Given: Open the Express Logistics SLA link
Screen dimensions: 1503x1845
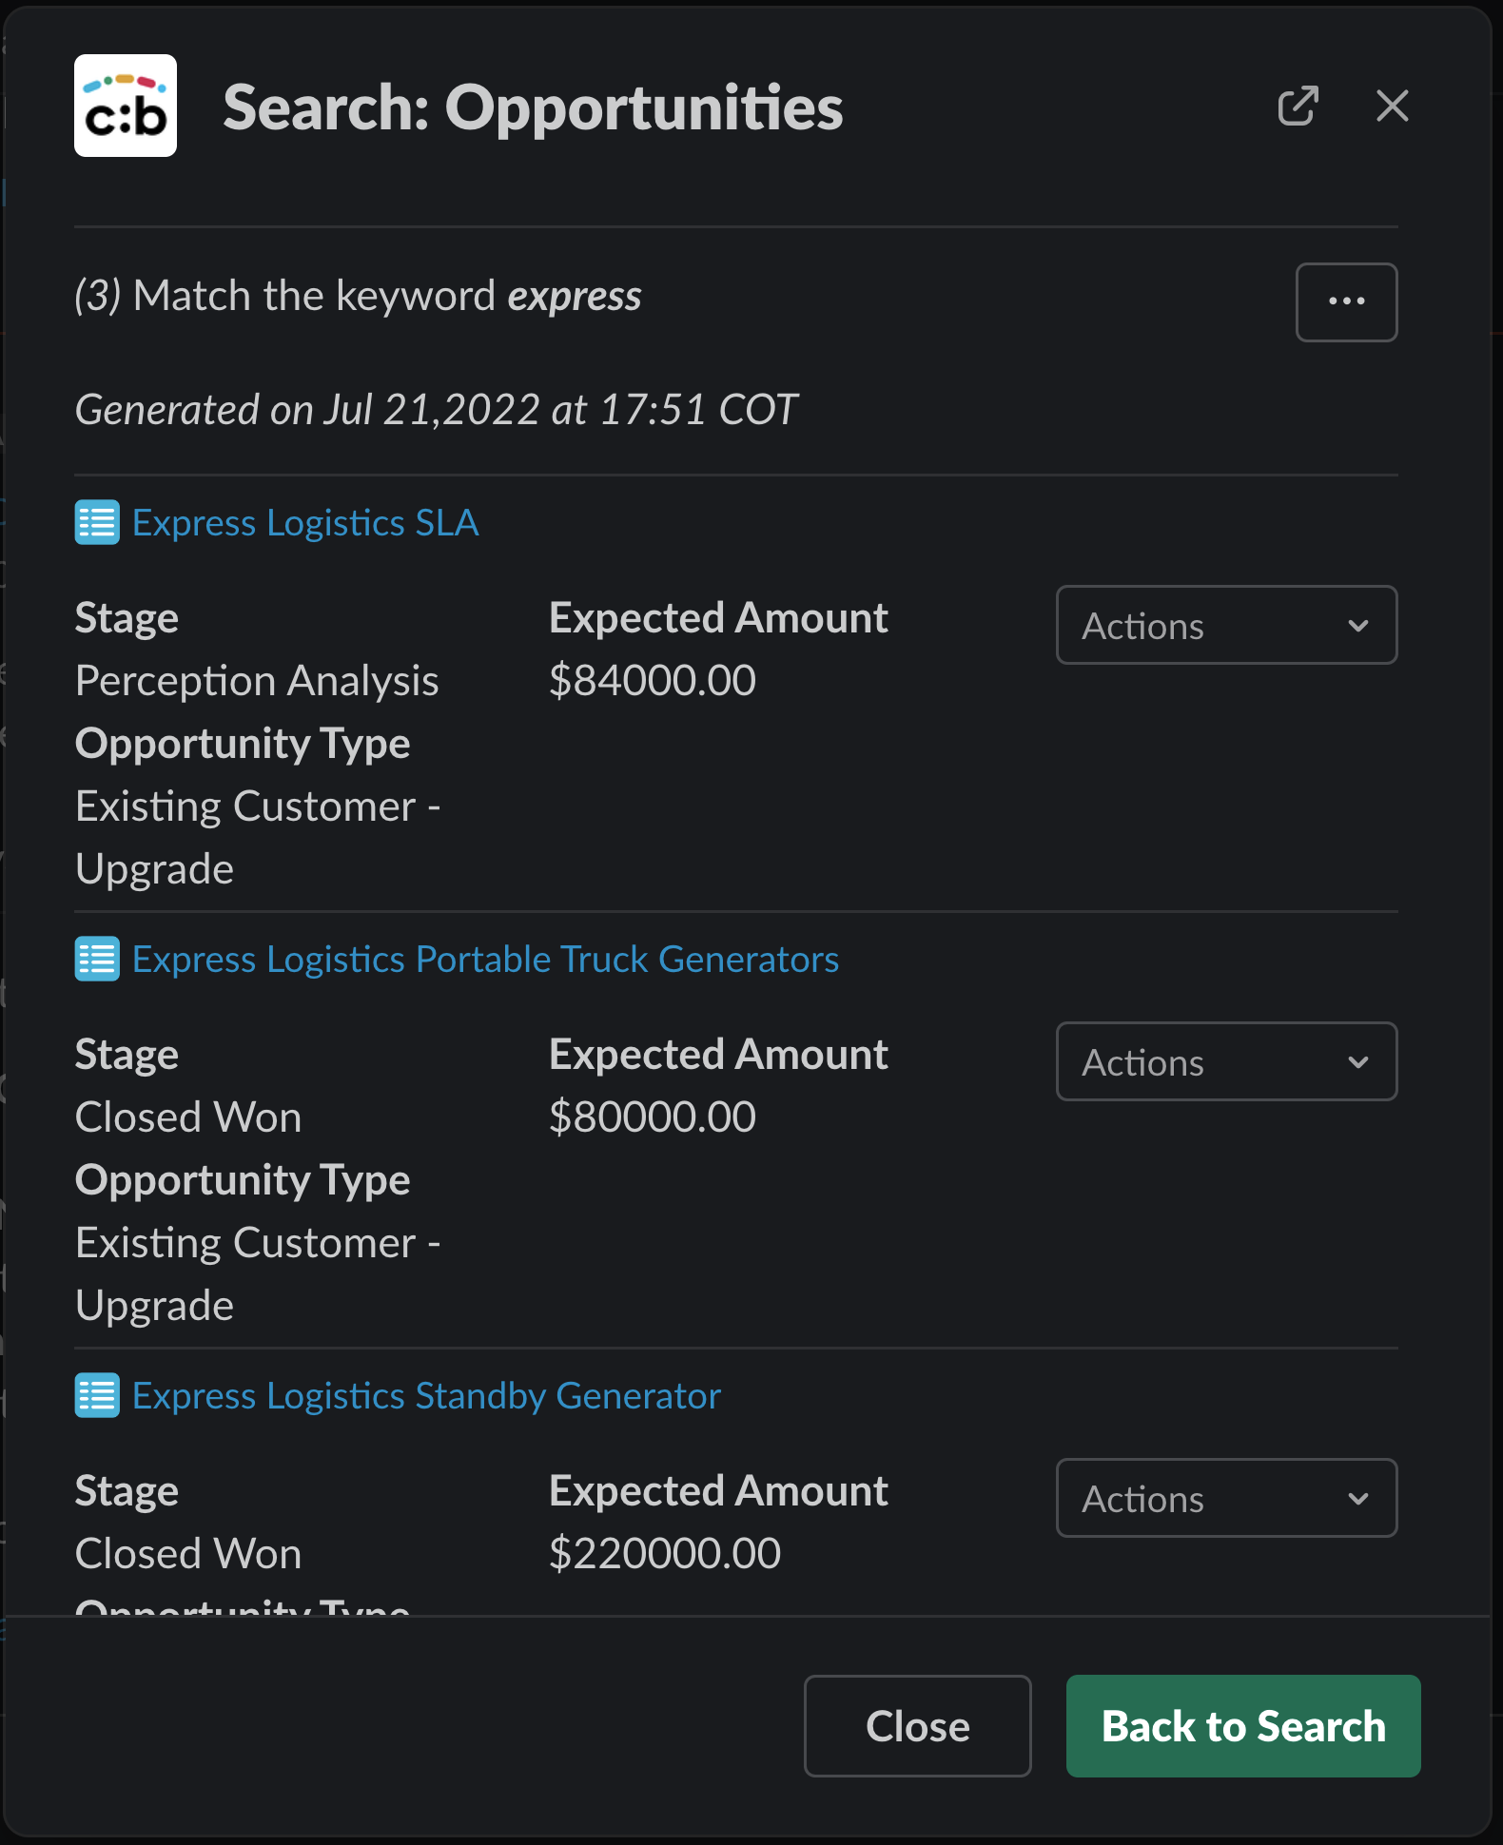Looking at the screenshot, I should coord(305,523).
